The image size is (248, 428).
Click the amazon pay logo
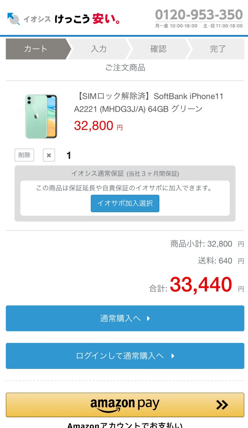click(125, 405)
